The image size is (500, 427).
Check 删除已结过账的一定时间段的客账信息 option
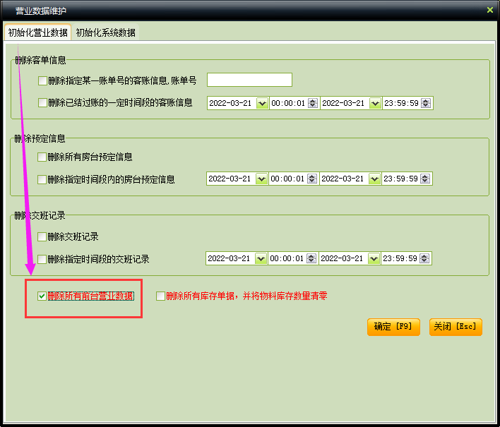click(42, 103)
